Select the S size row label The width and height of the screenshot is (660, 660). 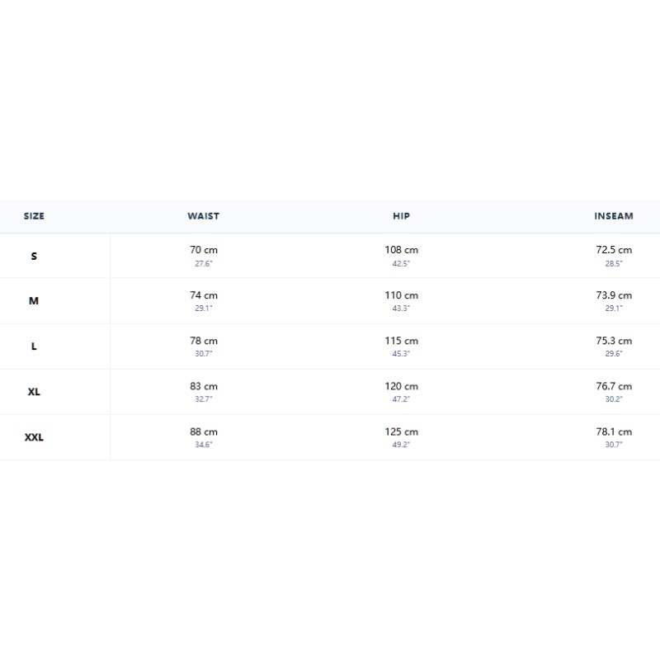pos(34,256)
